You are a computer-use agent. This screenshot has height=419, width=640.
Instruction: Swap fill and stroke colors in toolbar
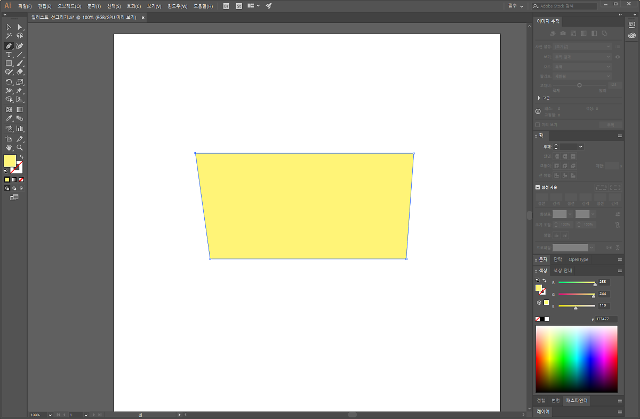point(21,157)
